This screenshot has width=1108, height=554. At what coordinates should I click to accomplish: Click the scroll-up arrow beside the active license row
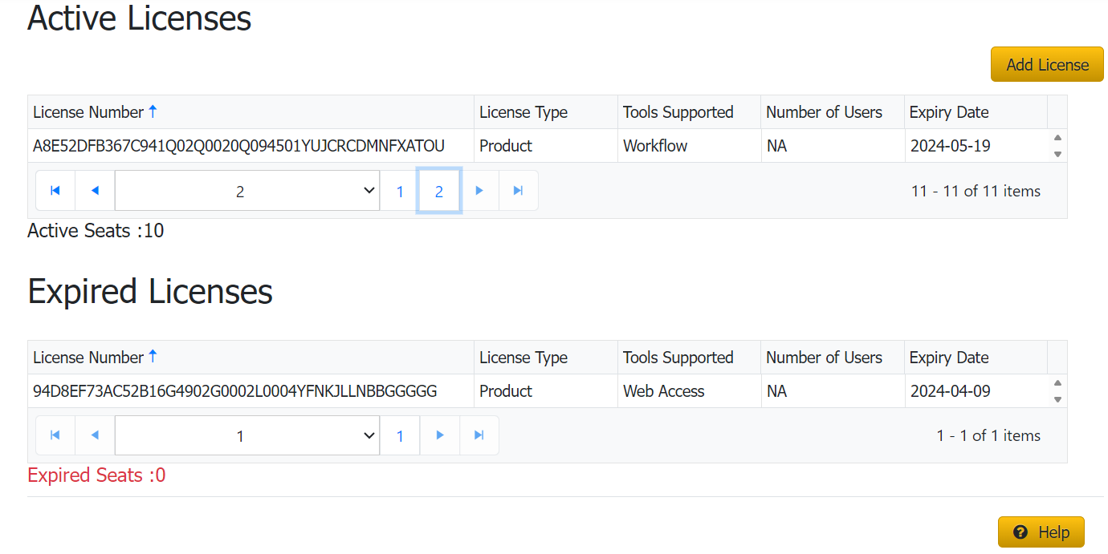(1057, 138)
